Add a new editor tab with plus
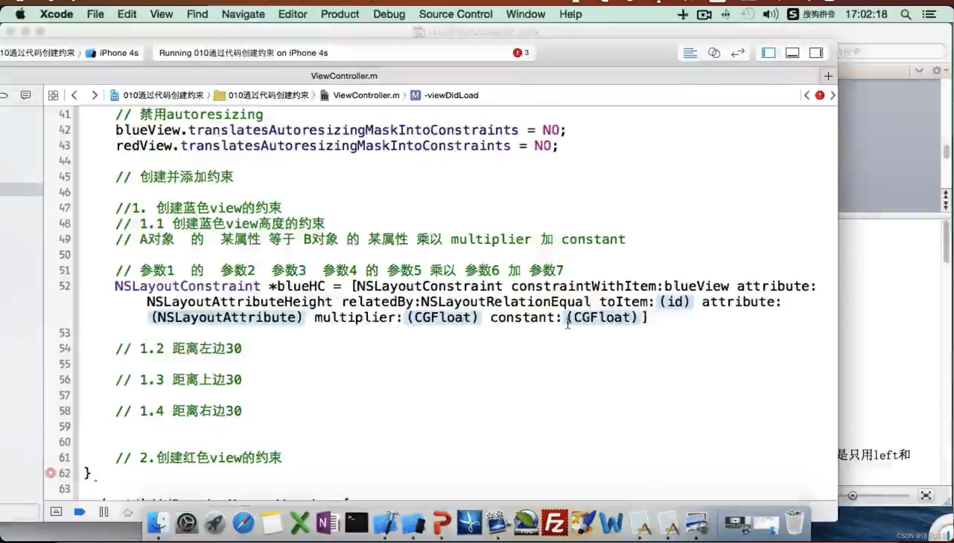 [828, 76]
